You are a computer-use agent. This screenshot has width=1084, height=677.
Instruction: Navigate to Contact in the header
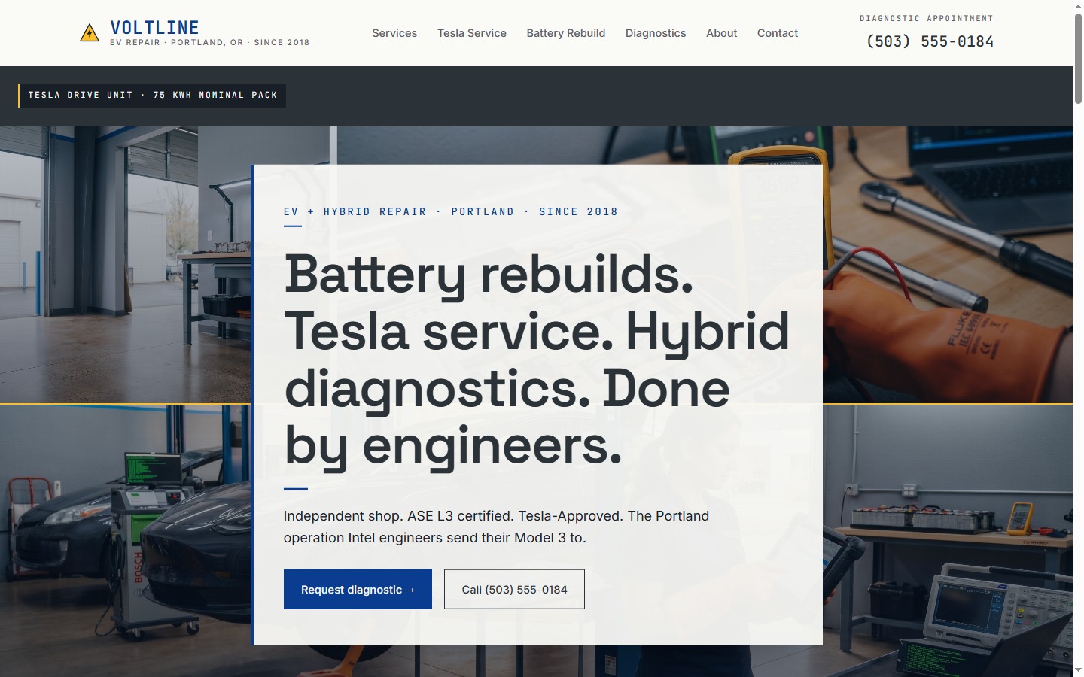pyautogui.click(x=778, y=33)
